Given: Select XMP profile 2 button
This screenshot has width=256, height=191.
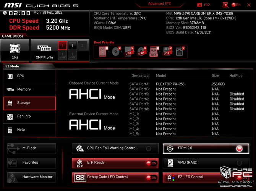Looking at the screenshot, I should point(72,46).
